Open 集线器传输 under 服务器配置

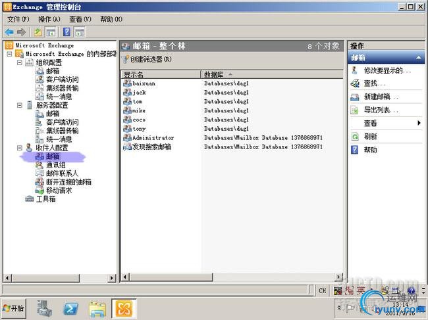(x=63, y=131)
